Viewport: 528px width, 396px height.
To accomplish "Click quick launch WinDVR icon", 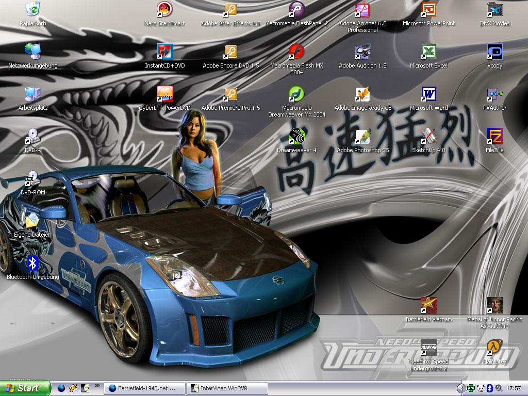I will point(85,388).
